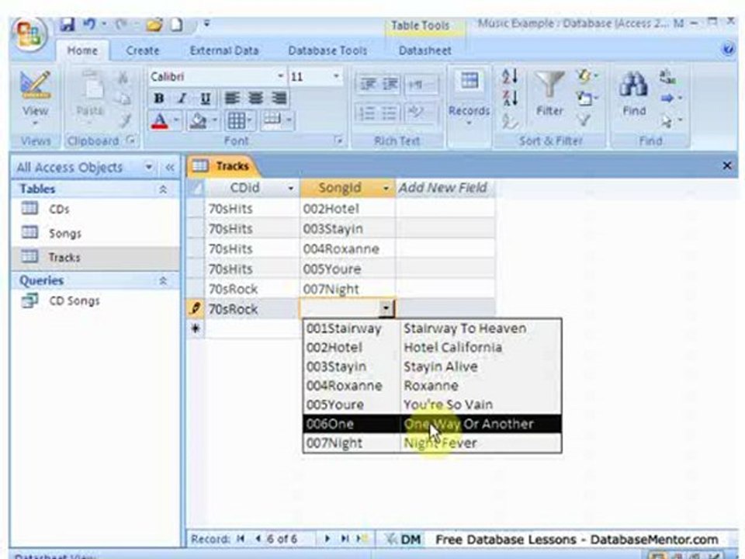Open the View button

coord(35,99)
